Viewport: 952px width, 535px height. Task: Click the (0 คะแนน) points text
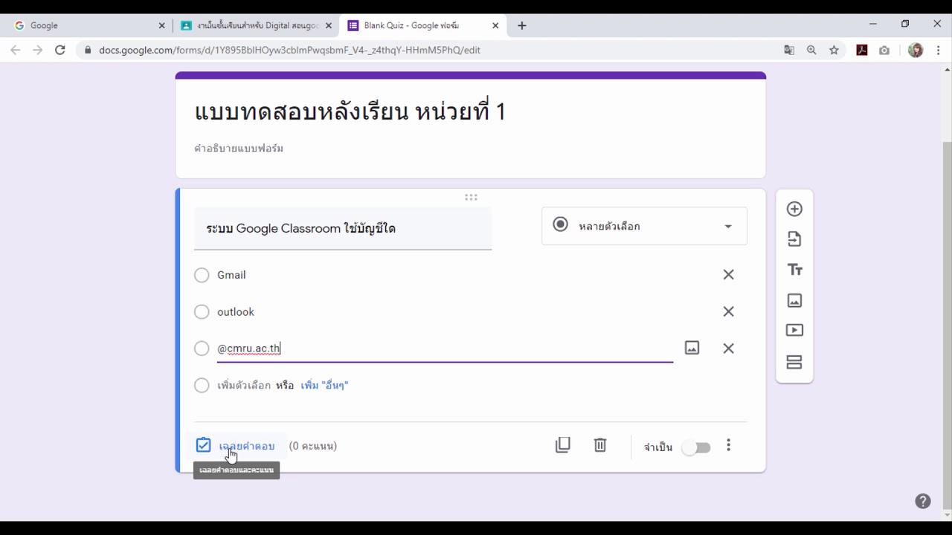[313, 446]
